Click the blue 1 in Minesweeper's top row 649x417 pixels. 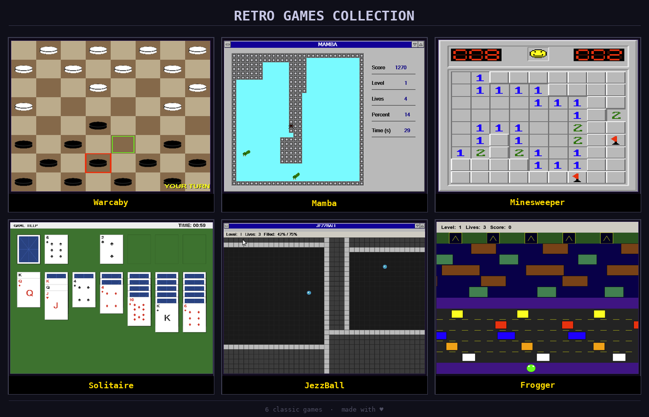[480, 77]
